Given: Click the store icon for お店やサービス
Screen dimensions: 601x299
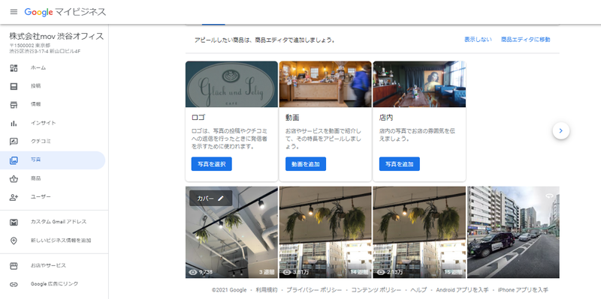Looking at the screenshot, I should point(14,266).
